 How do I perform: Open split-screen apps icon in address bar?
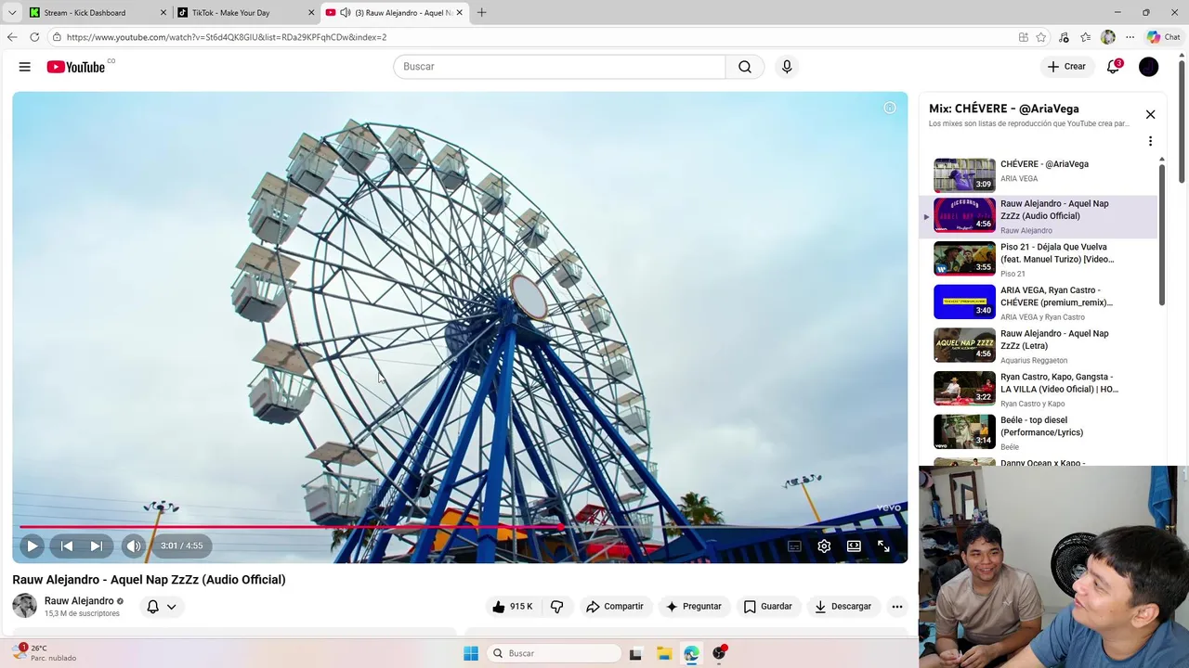pos(1023,37)
